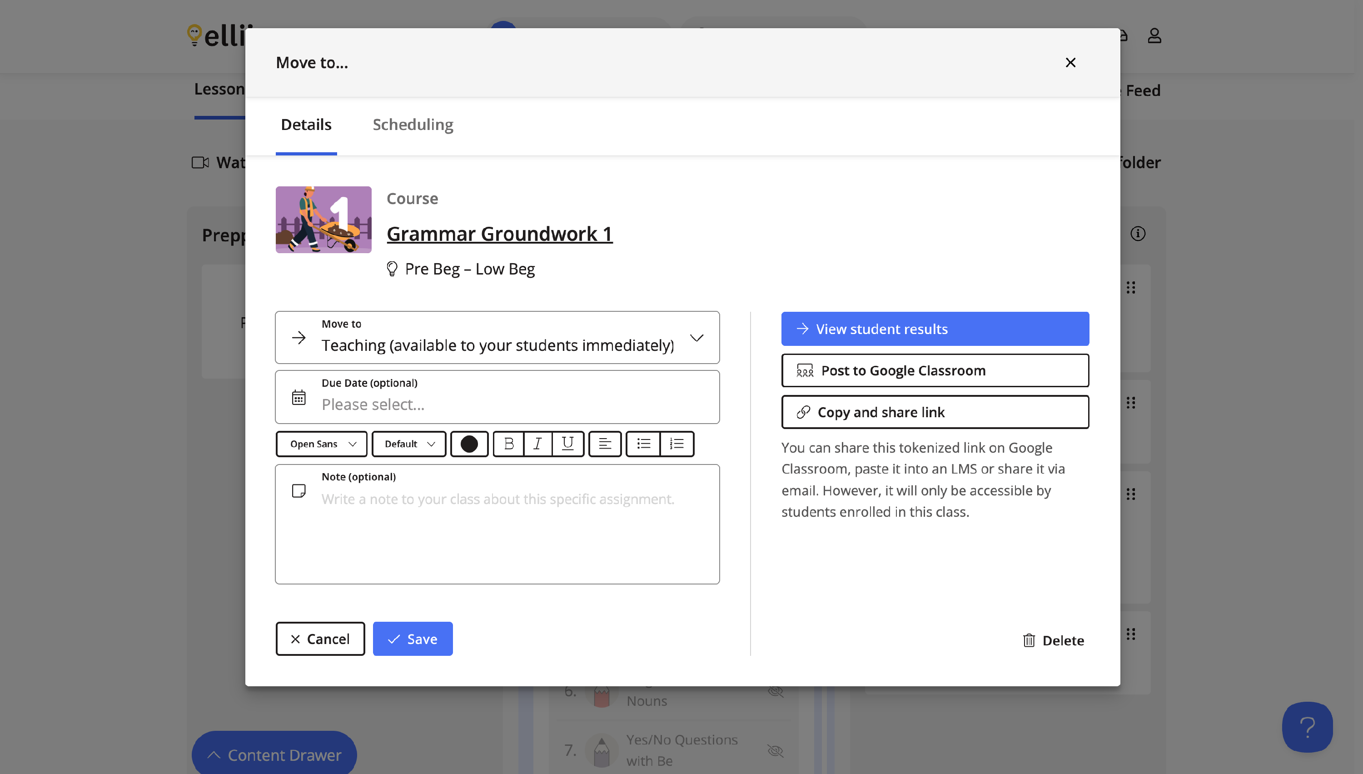Open the Default font size dropdown
Viewport: 1363px width, 774px height.
tap(408, 443)
